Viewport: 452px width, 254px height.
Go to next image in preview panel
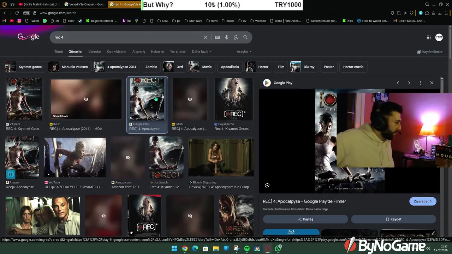(x=409, y=83)
